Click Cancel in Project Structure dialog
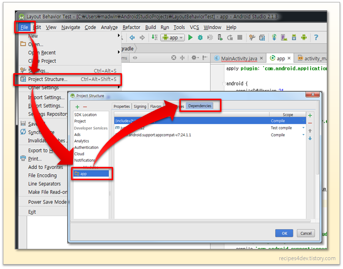This screenshot has height=269, width=343. [306, 233]
